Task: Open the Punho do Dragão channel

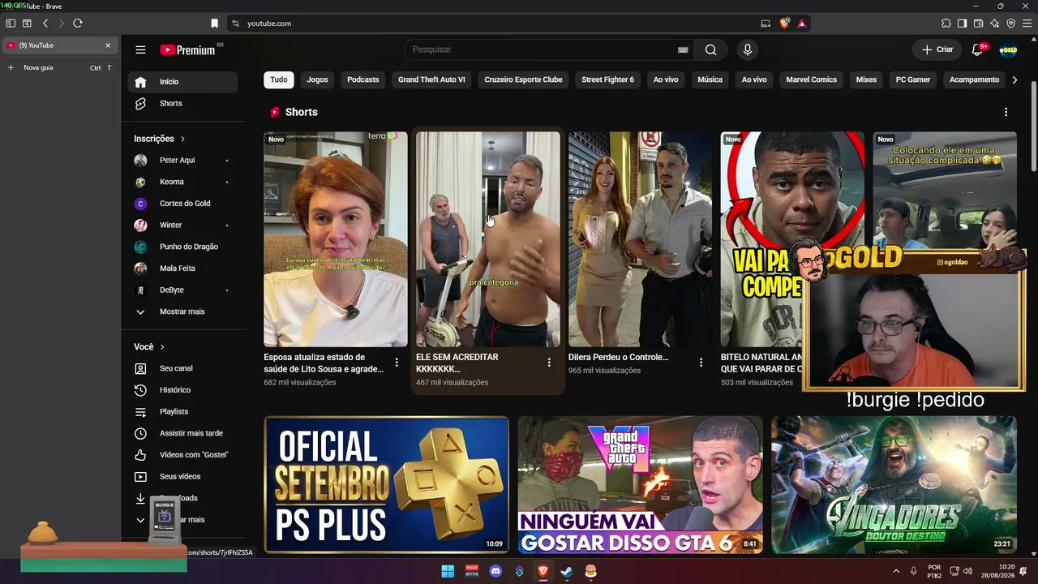Action: click(182, 247)
